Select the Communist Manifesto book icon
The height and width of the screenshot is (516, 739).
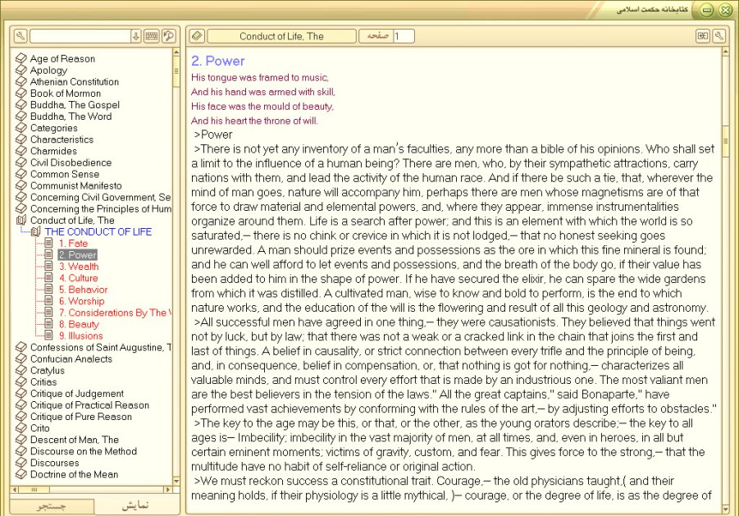[x=21, y=185]
